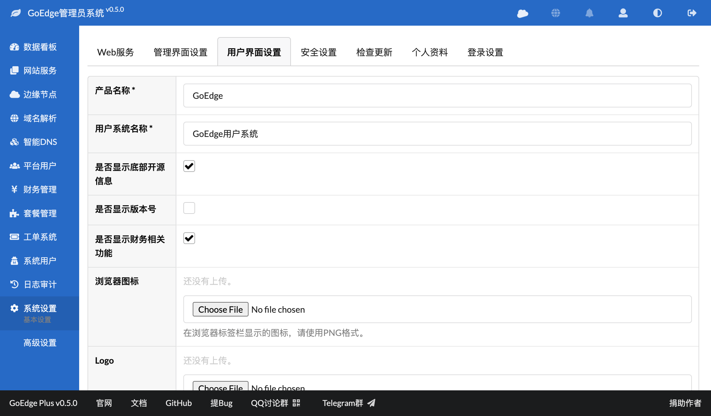Uncheck 是否显示底部开源信息 checkbox
711x416 pixels.
tap(189, 166)
